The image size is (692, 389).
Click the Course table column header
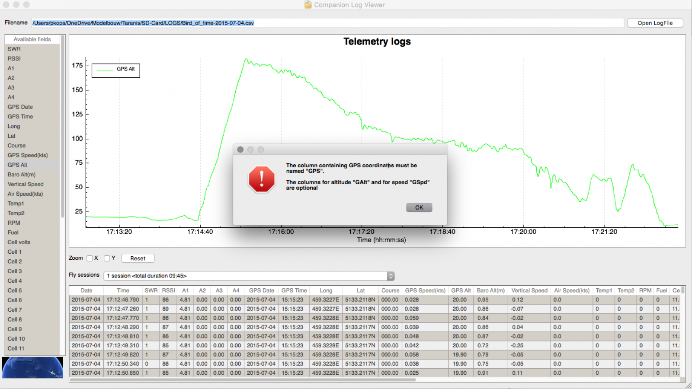pyautogui.click(x=390, y=290)
